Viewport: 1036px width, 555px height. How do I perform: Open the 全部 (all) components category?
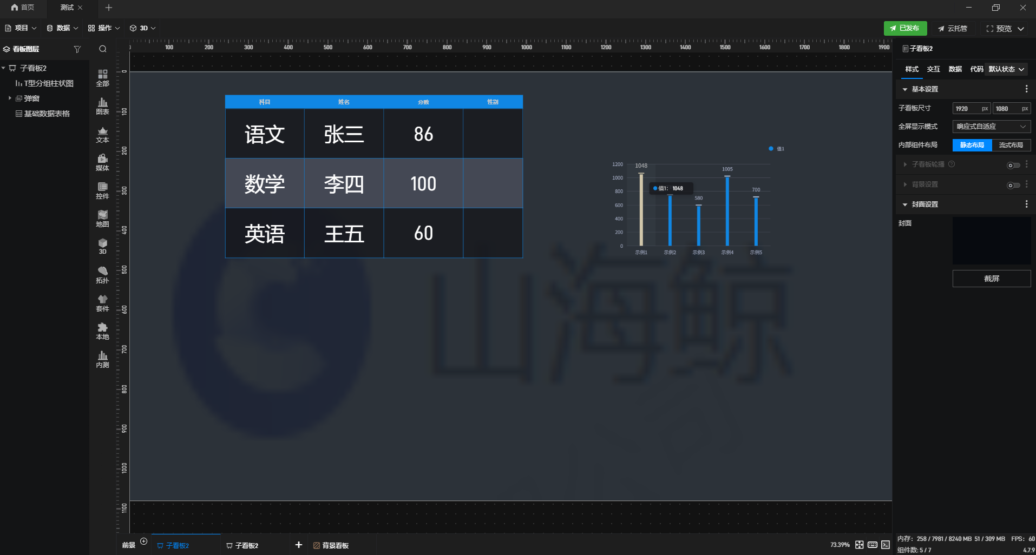(x=102, y=78)
